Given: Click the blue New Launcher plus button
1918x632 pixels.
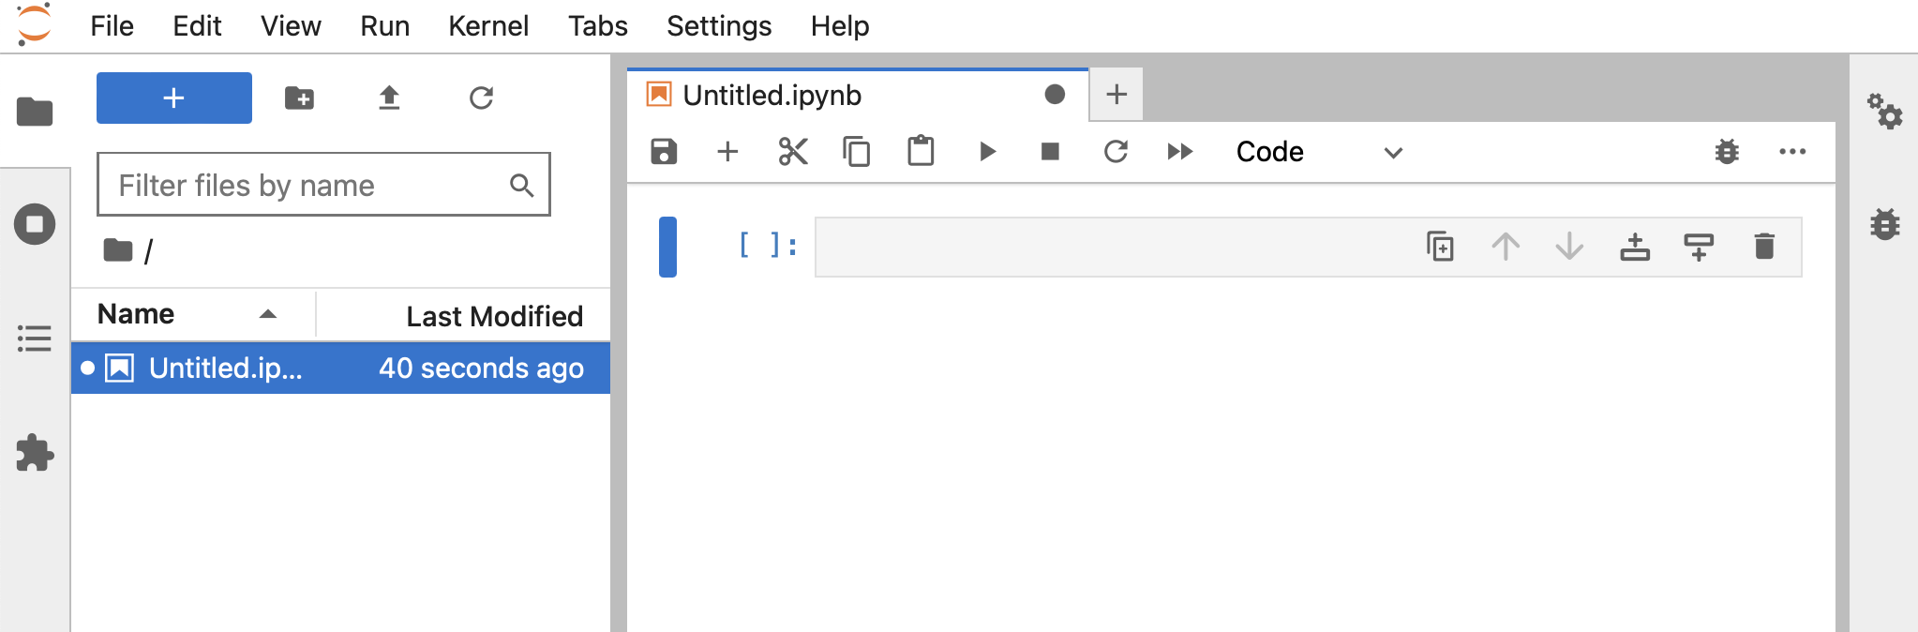Looking at the screenshot, I should (174, 98).
